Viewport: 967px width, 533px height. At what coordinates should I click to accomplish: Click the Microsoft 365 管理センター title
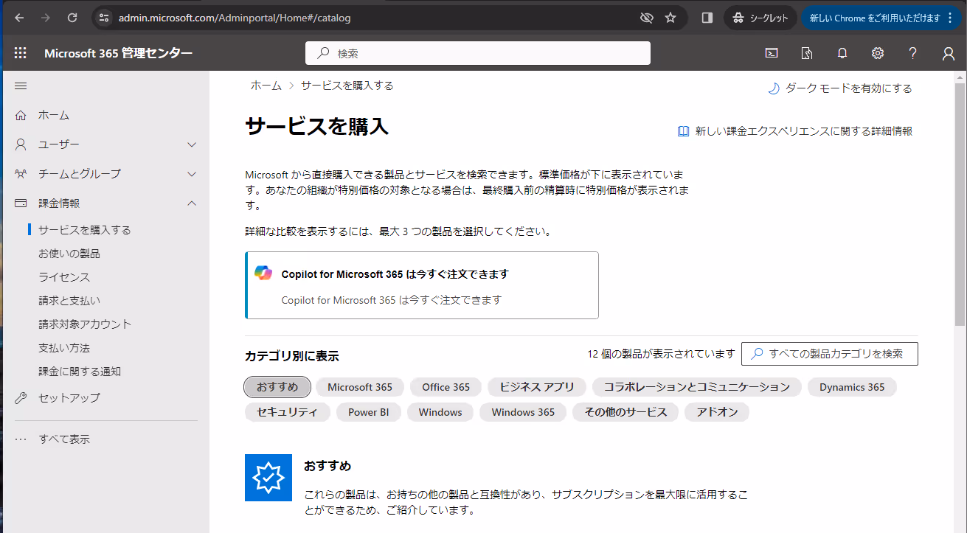[x=119, y=53]
